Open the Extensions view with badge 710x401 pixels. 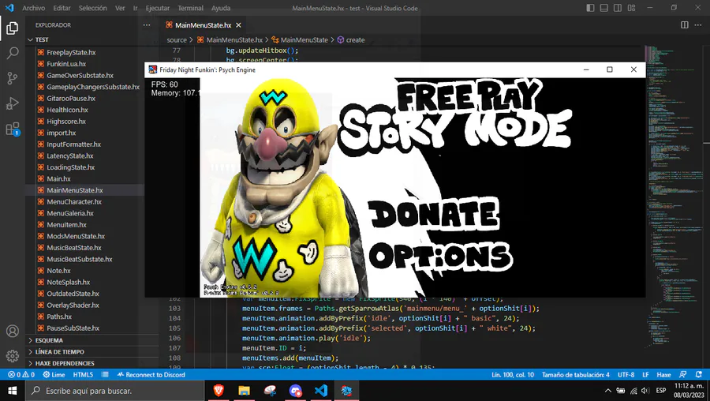pos(12,129)
